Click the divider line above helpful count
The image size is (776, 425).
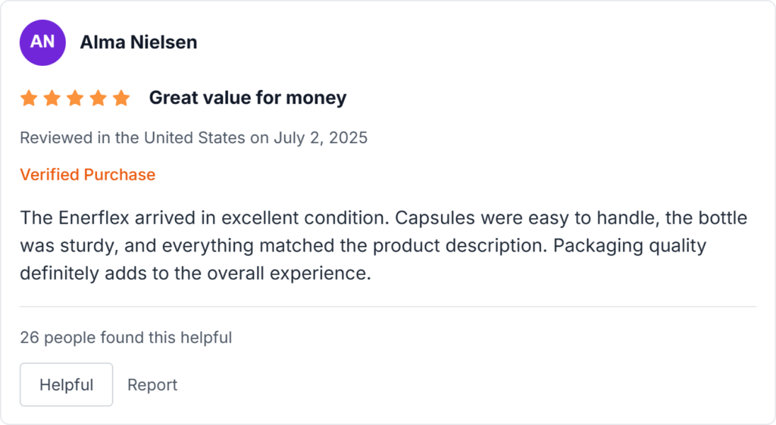click(x=387, y=307)
